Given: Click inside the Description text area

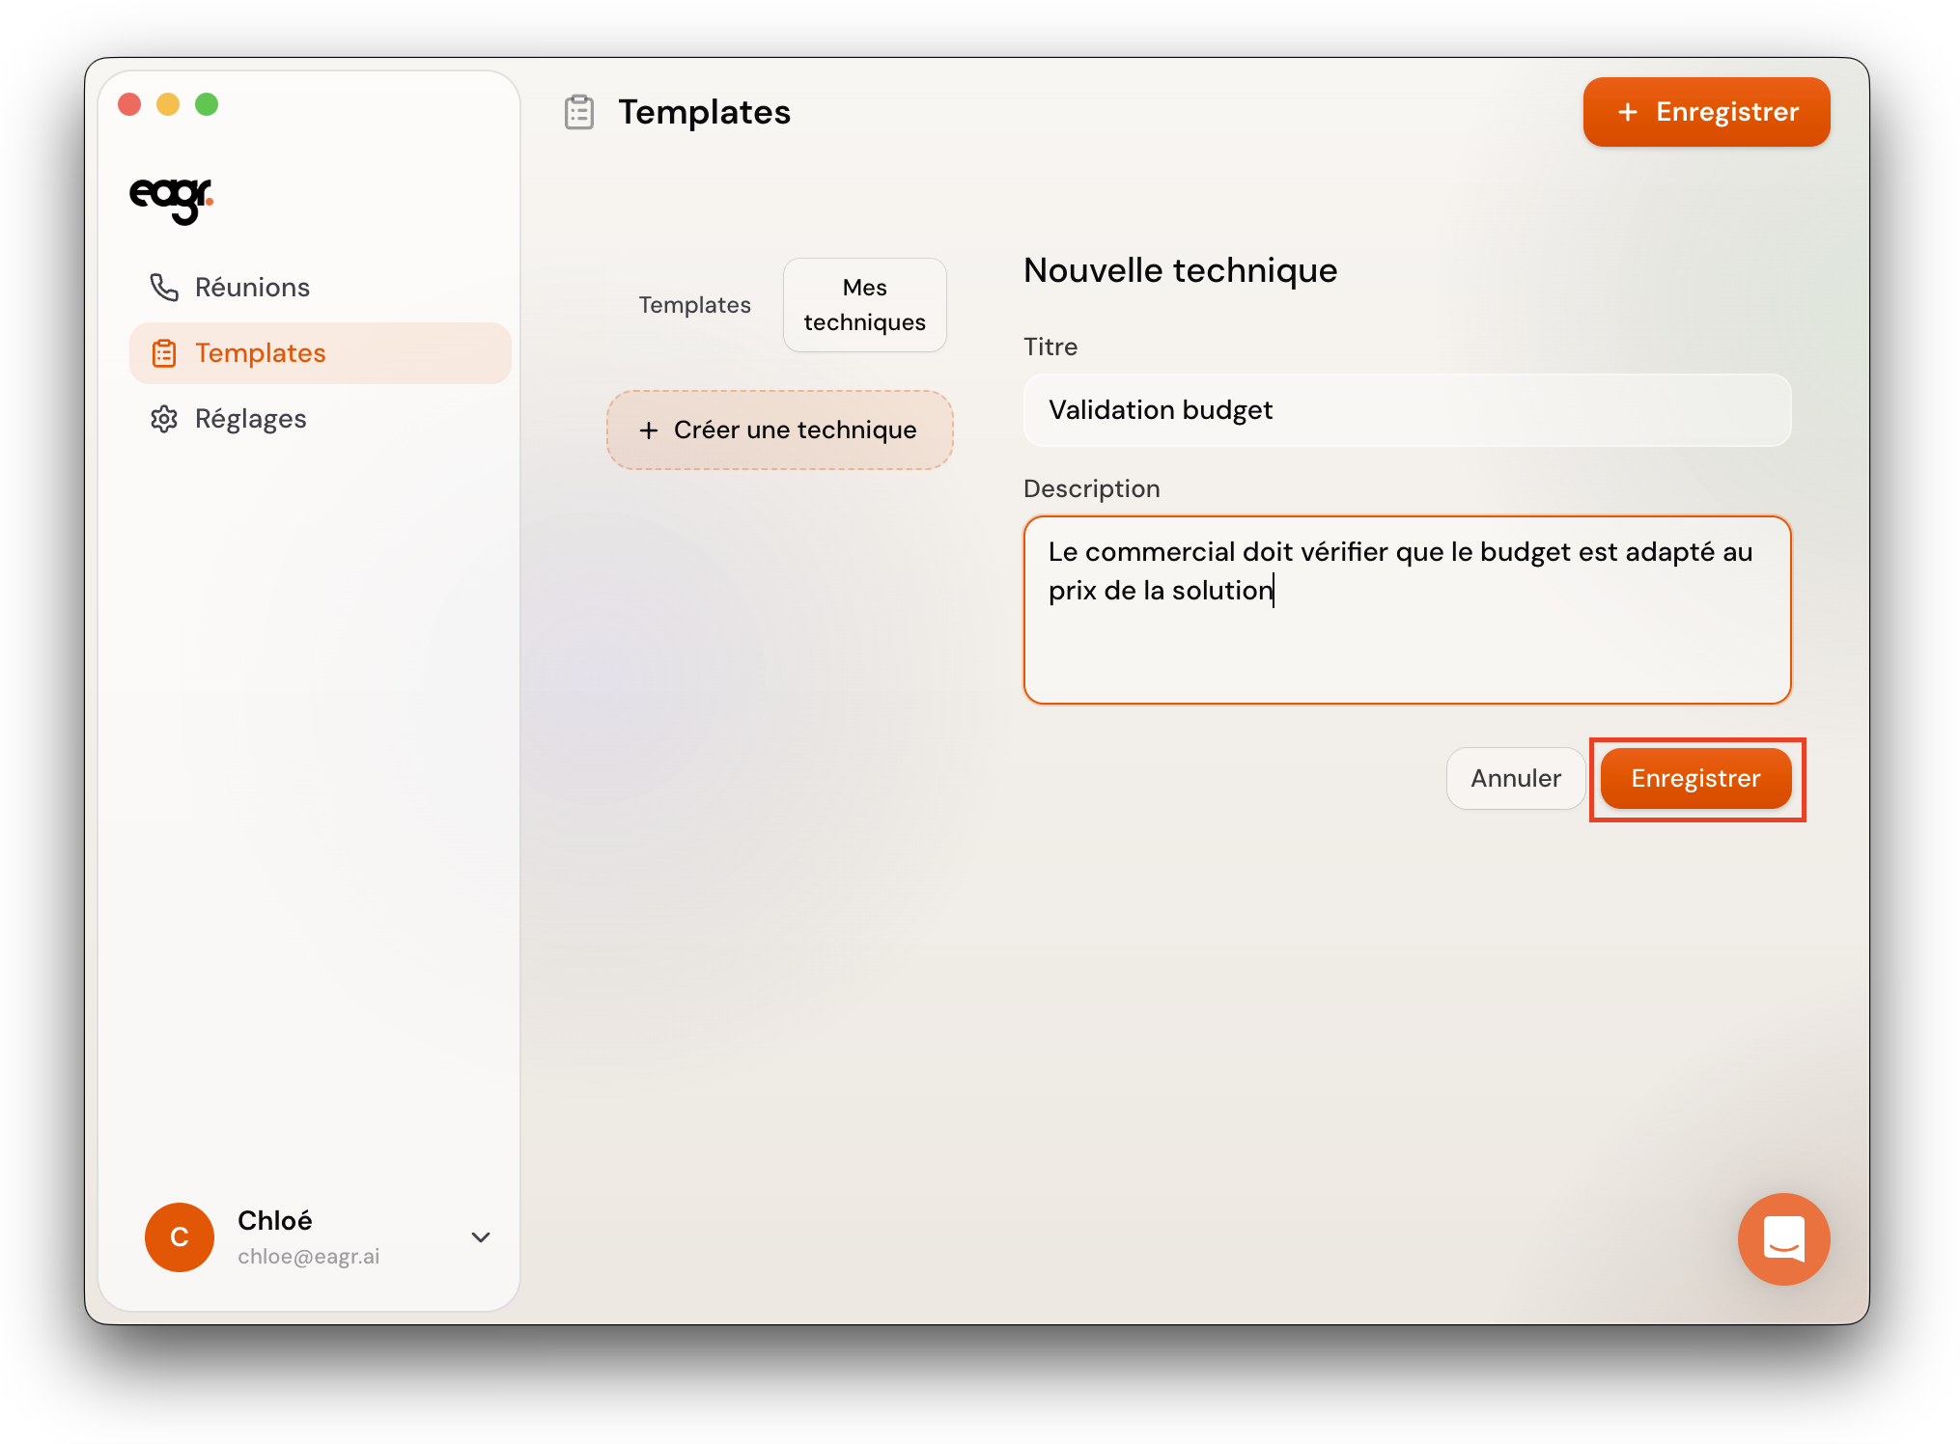Looking at the screenshot, I should 1406,637.
